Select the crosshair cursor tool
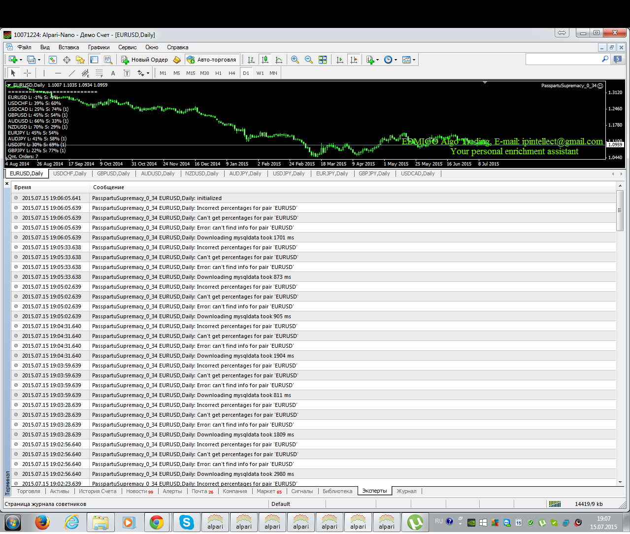This screenshot has height=534, width=630. tap(27, 73)
